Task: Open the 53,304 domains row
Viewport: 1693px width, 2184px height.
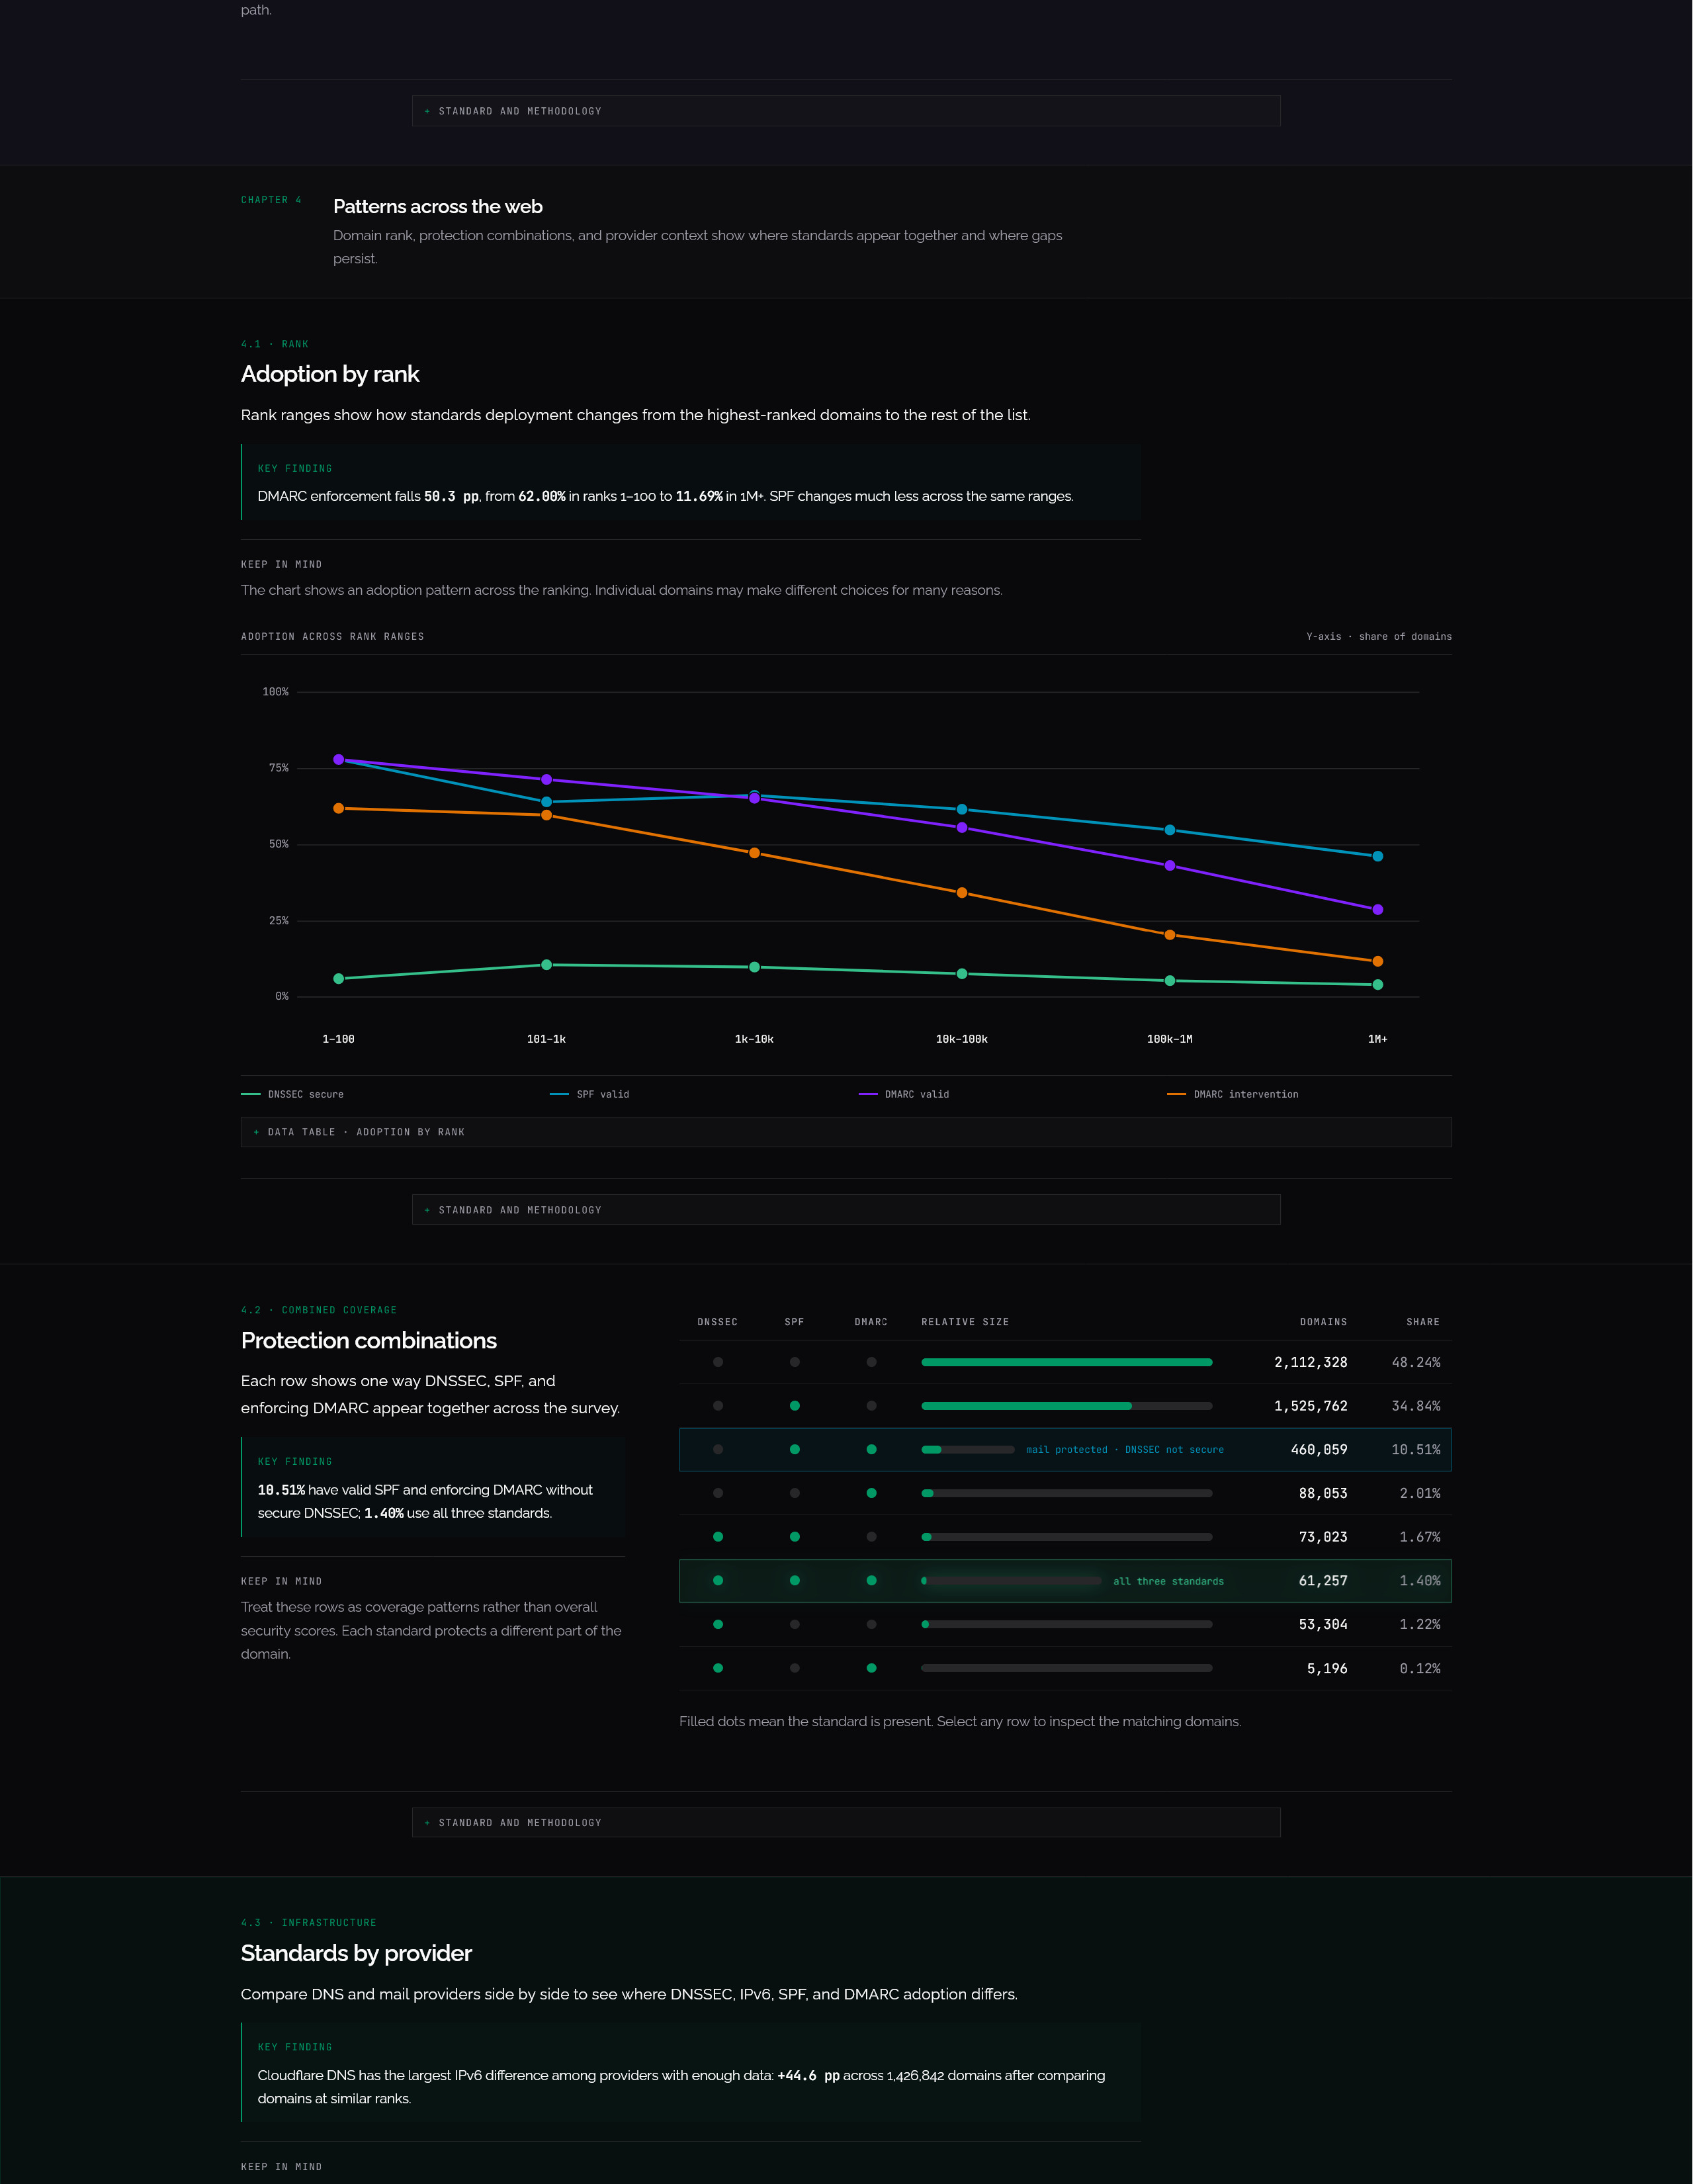Action: [x=1065, y=1625]
